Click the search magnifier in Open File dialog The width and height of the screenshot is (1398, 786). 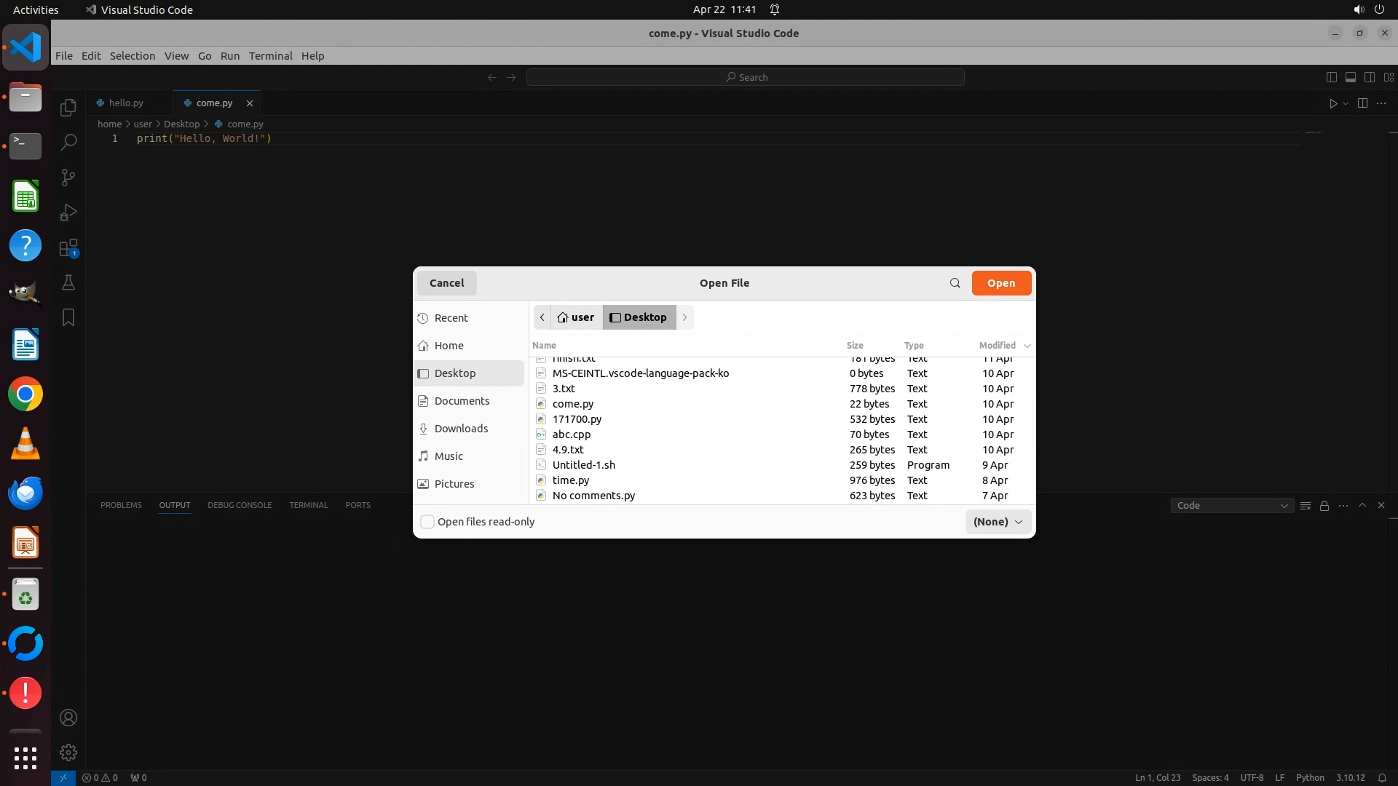point(955,283)
